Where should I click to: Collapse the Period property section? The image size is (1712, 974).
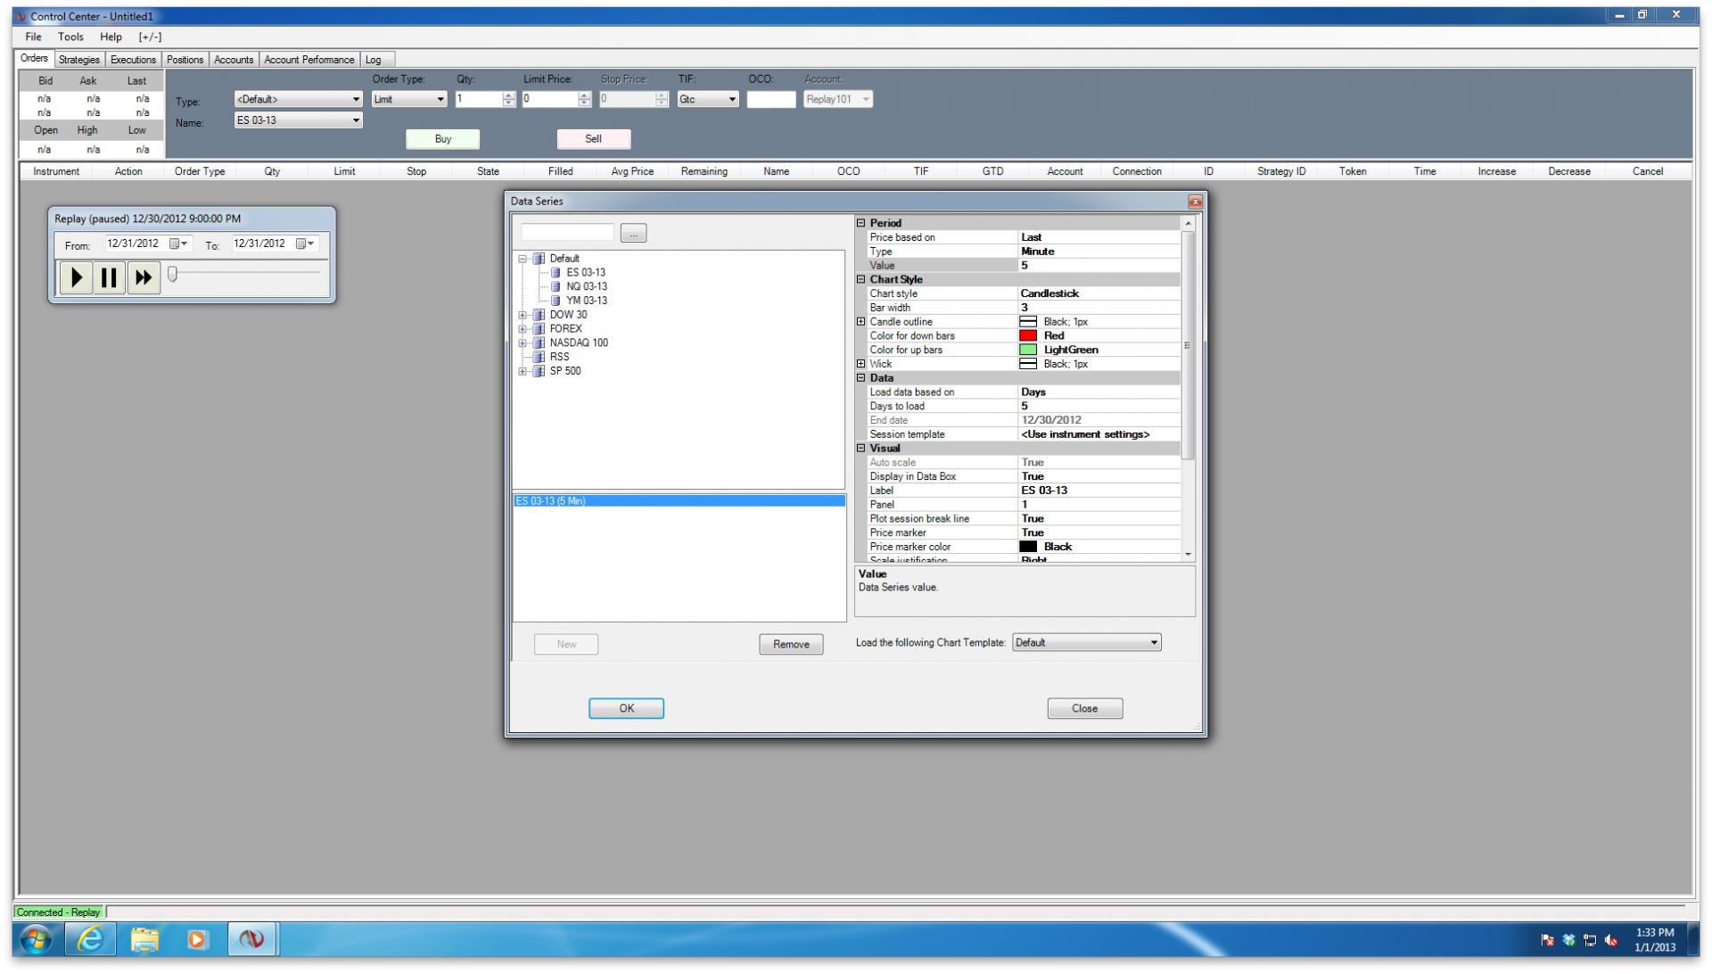pyautogui.click(x=861, y=223)
